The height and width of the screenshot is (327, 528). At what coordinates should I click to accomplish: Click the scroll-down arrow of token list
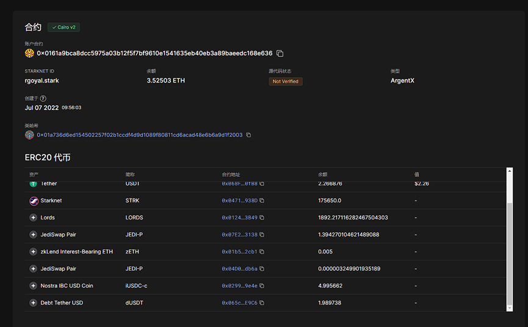click(510, 307)
